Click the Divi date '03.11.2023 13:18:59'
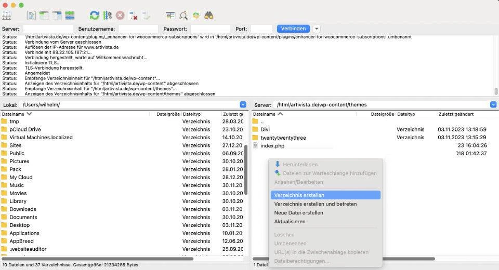Viewport: 499px width, 270px height. [x=462, y=129]
